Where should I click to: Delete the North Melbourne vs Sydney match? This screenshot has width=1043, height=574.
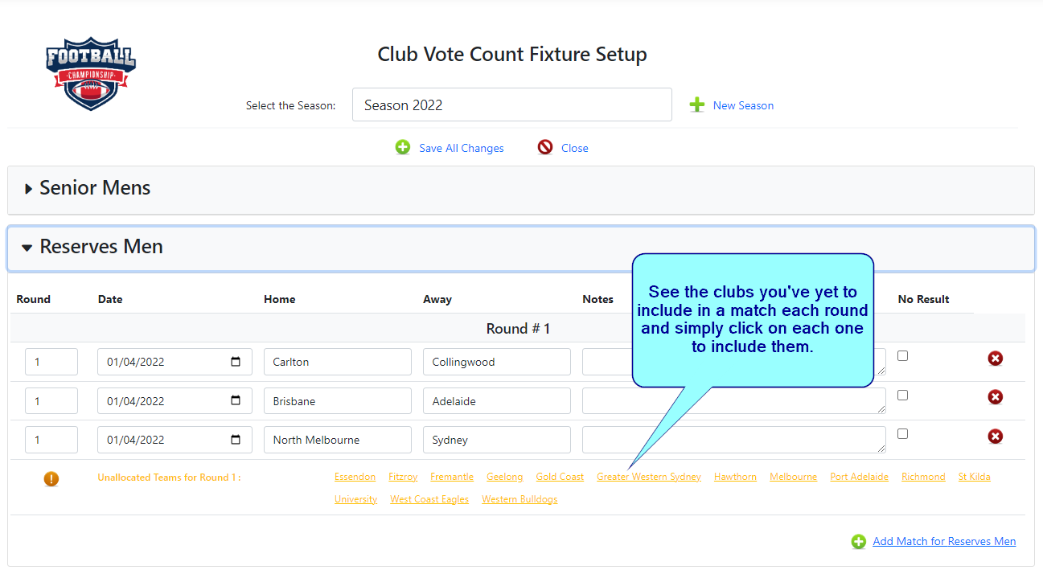[996, 437]
